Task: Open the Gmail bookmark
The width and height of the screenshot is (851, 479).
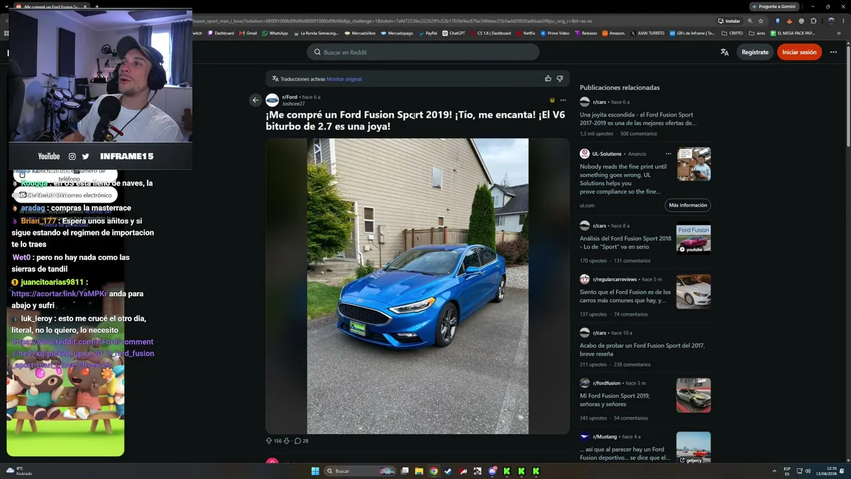Action: [x=248, y=33]
